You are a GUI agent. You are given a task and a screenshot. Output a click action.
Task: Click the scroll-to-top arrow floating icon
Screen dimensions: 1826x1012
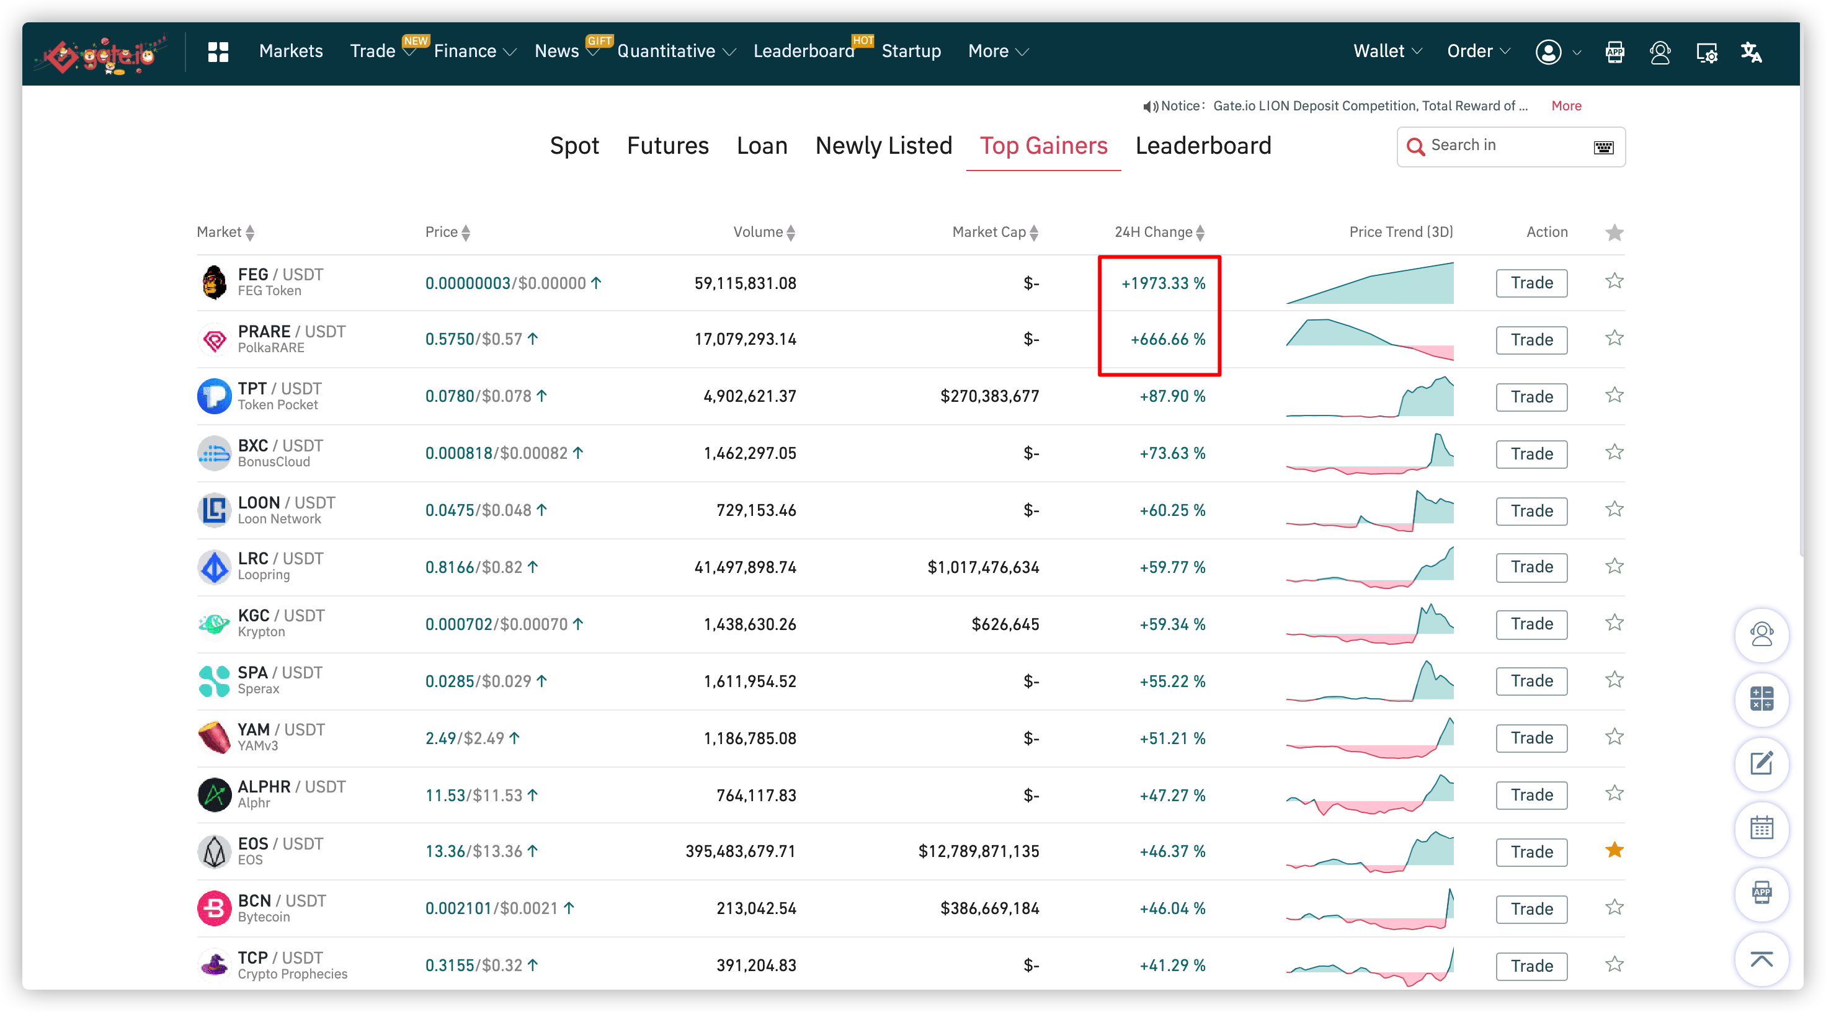[x=1761, y=959]
